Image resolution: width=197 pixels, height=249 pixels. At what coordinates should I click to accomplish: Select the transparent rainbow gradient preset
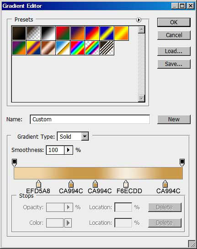(x=92, y=48)
